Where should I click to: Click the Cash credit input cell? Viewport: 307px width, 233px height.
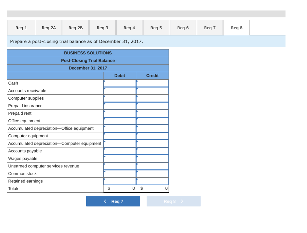click(x=152, y=83)
